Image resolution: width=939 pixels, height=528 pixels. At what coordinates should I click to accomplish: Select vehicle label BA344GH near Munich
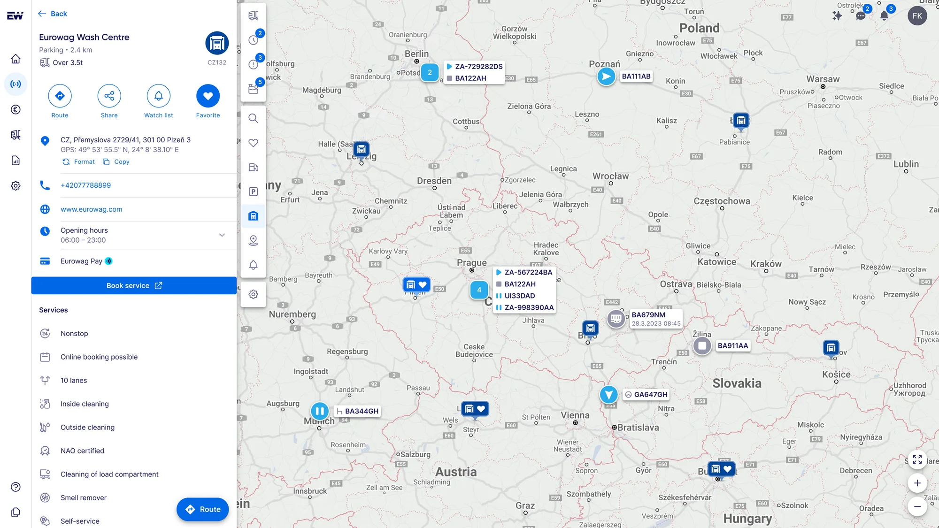(357, 411)
